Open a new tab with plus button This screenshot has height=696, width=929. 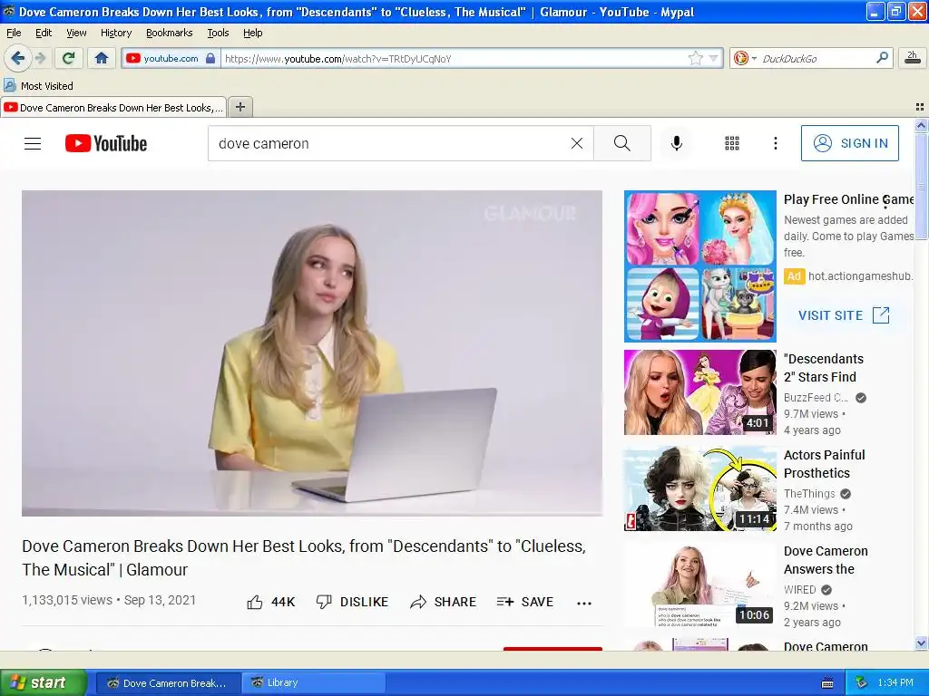pyautogui.click(x=240, y=107)
